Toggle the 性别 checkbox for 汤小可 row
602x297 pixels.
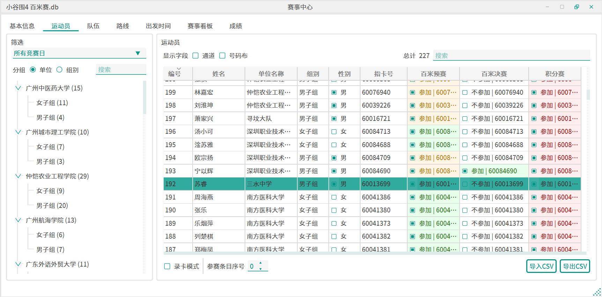tap(334, 132)
